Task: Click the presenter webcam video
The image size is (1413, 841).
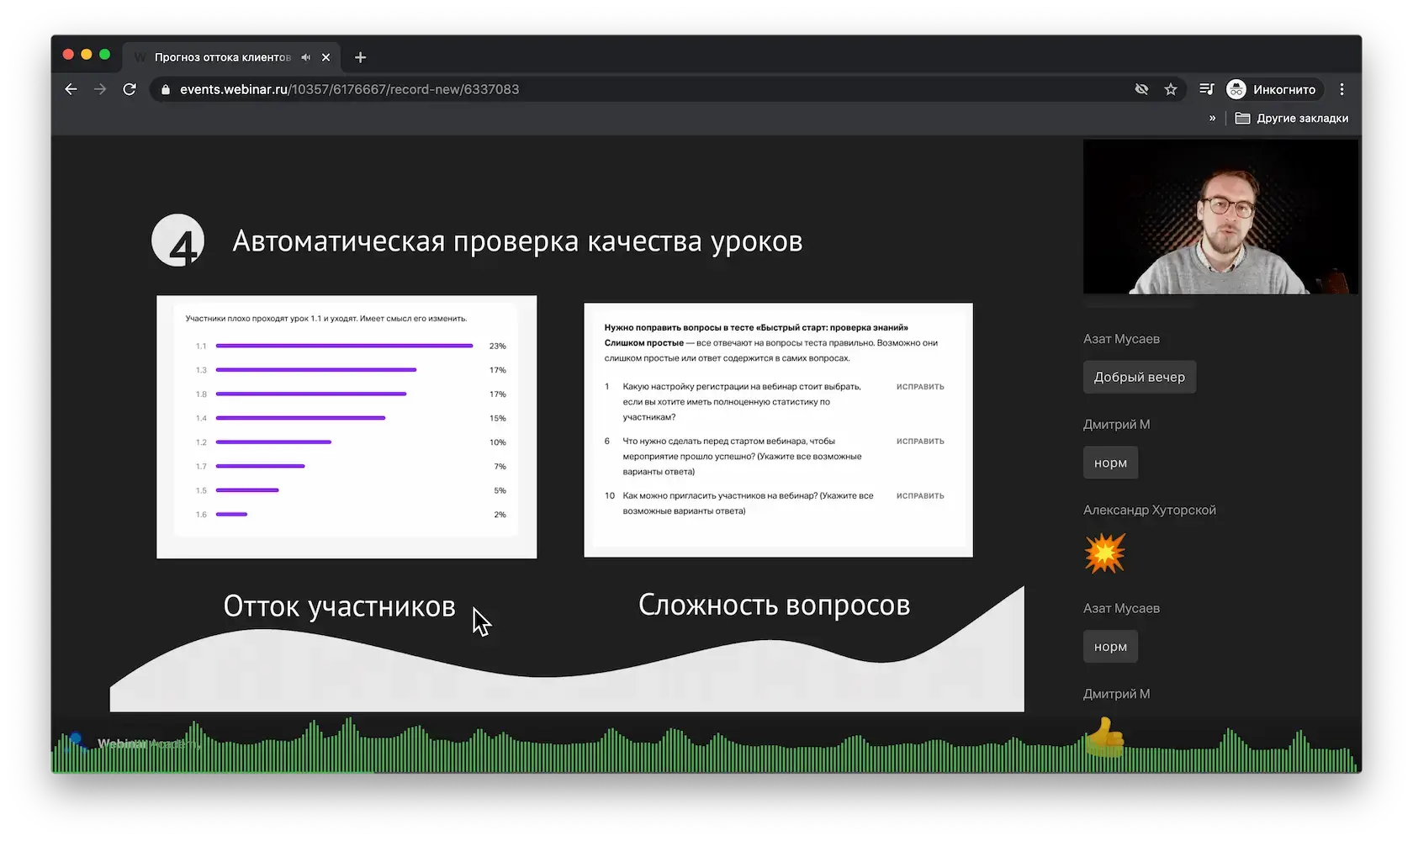Action: (x=1220, y=217)
